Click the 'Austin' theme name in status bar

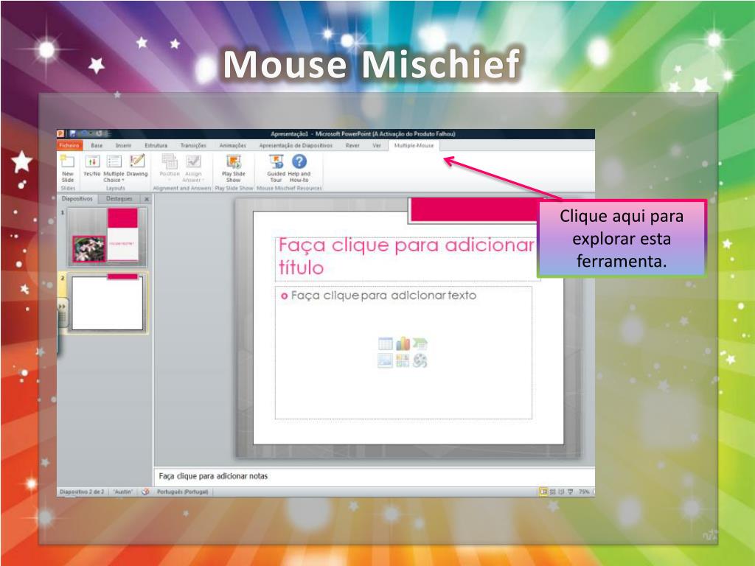point(123,492)
